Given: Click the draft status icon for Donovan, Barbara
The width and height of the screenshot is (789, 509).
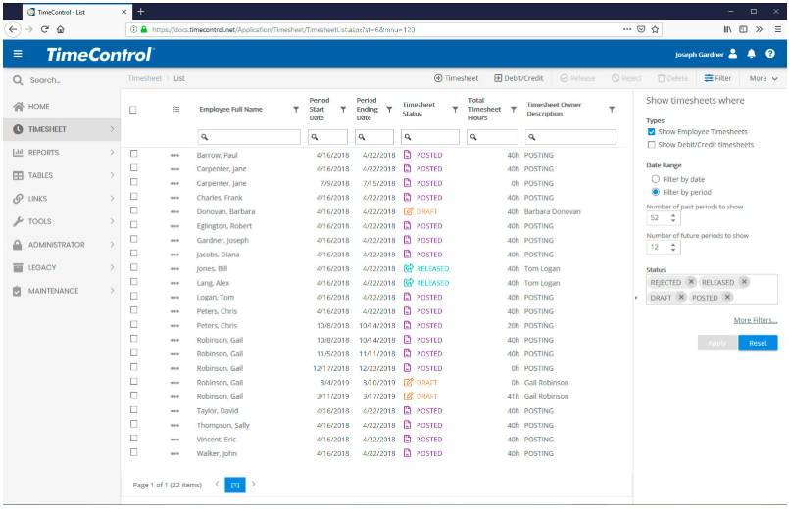Looking at the screenshot, I should pos(408,211).
